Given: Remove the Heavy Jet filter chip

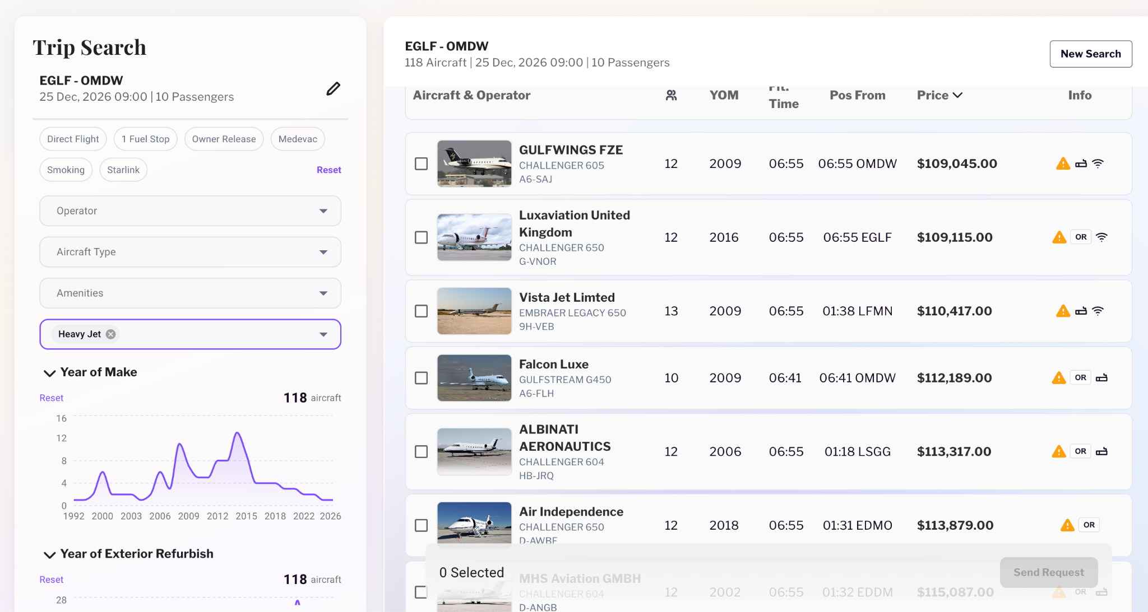Looking at the screenshot, I should click(x=111, y=334).
